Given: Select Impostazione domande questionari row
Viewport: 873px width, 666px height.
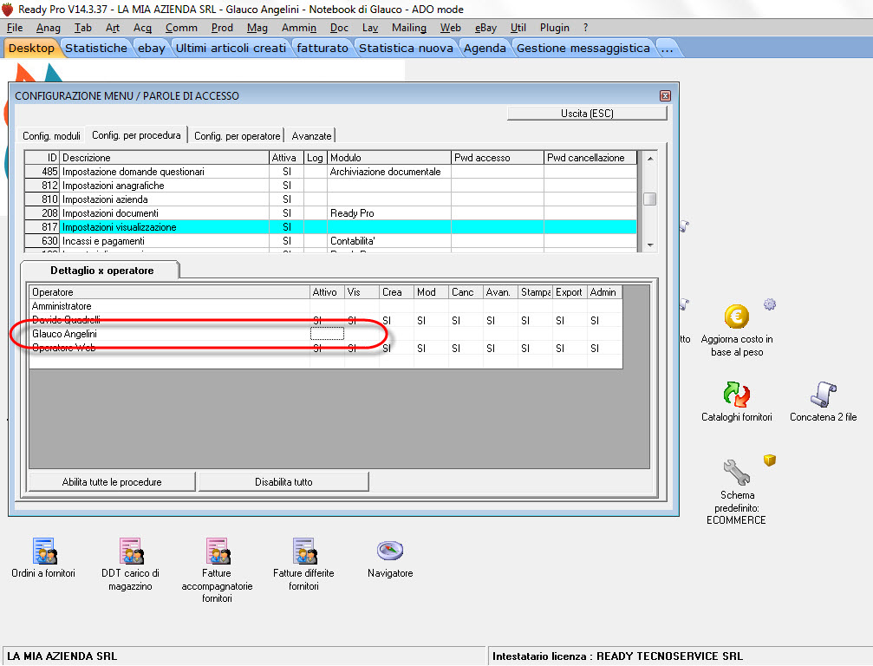Looking at the screenshot, I should click(x=330, y=172).
